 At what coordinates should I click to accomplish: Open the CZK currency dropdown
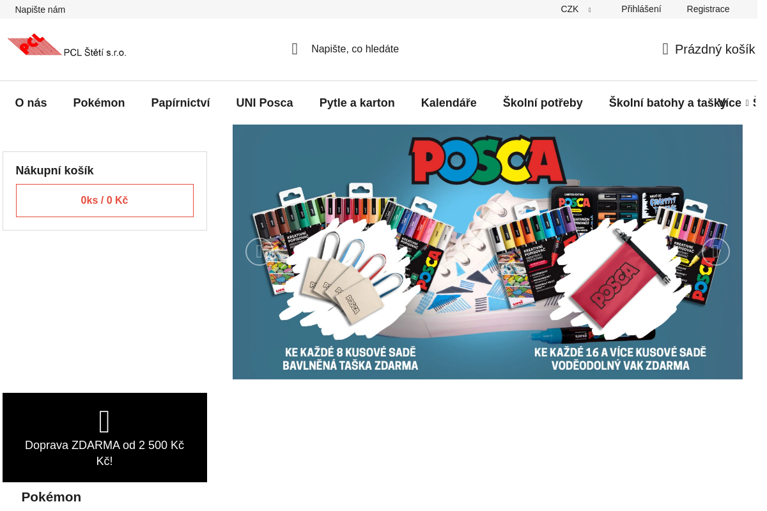tap(576, 9)
